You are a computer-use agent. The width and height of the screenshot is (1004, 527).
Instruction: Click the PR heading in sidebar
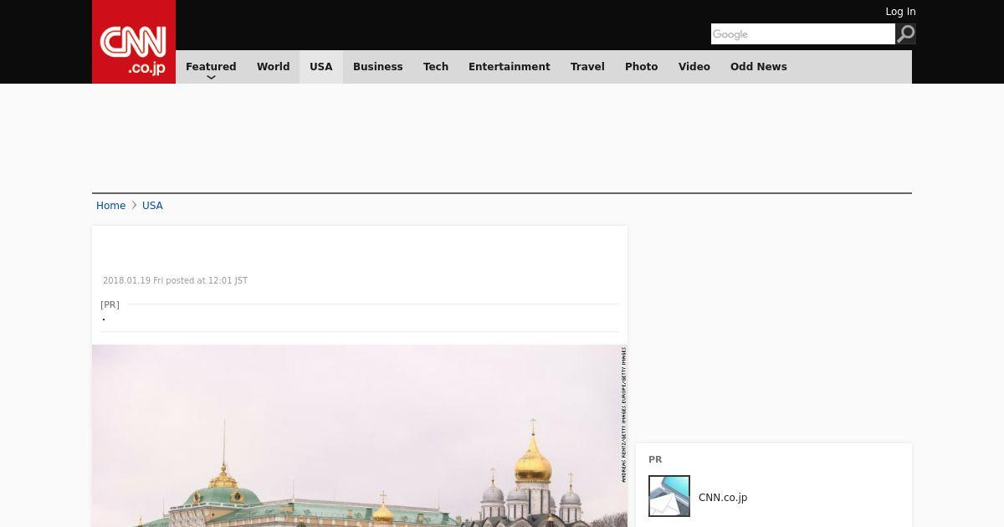pyautogui.click(x=655, y=459)
